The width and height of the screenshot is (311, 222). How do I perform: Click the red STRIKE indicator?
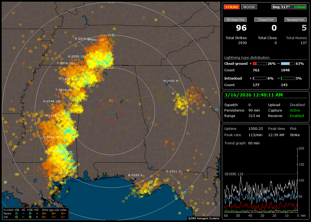pos(232,7)
